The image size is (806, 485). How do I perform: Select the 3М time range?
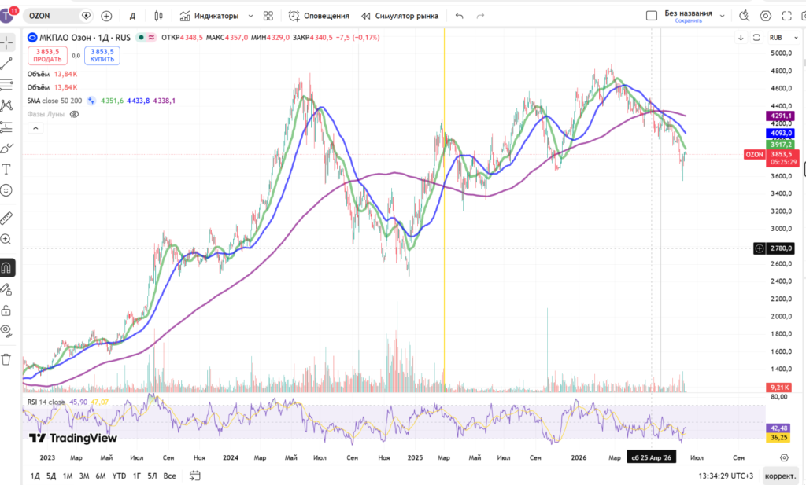click(x=84, y=476)
